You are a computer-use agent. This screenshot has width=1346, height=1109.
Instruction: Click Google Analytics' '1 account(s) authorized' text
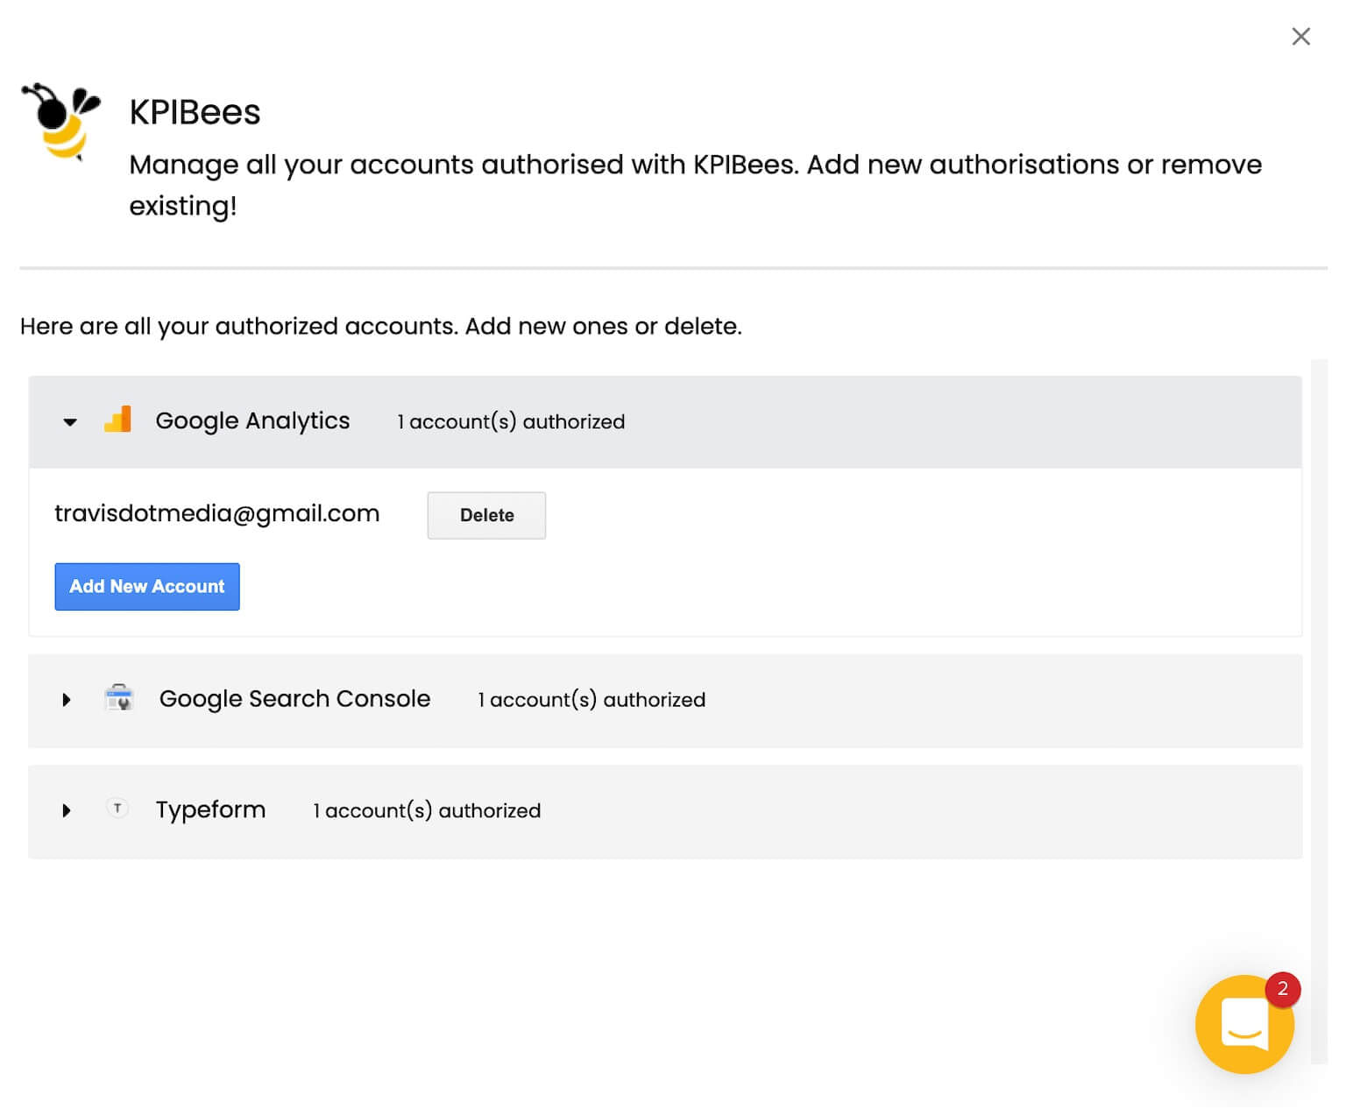511,422
